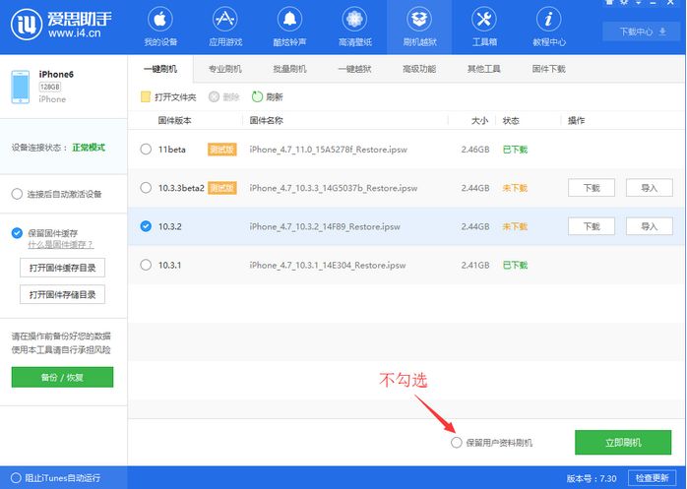
Task: Click the 128GB capacity label
Action: (x=49, y=87)
